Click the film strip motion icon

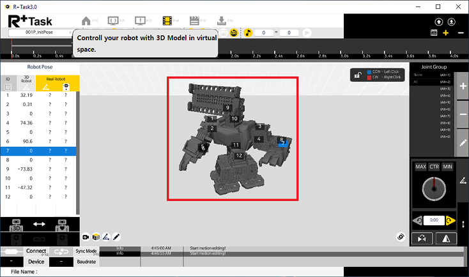(x=168, y=20)
